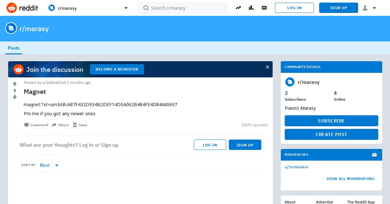The height and width of the screenshot is (204, 390).
Task: Click VIEW ALL MODERATORS link
Action: [351, 179]
